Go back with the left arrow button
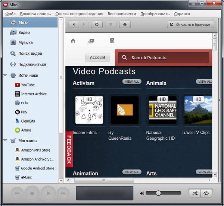Image resolution: width=224 pixels, height=206 pixels. click(74, 25)
